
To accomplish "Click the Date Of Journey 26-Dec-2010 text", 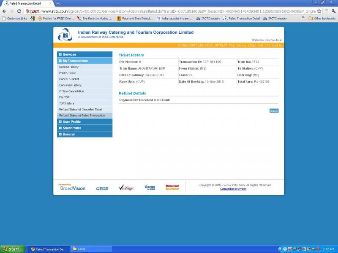I will pos(142,75).
